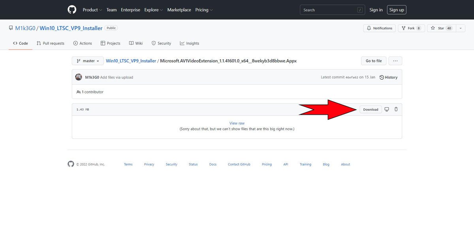Switch to the Pull requests tab

tap(51, 43)
